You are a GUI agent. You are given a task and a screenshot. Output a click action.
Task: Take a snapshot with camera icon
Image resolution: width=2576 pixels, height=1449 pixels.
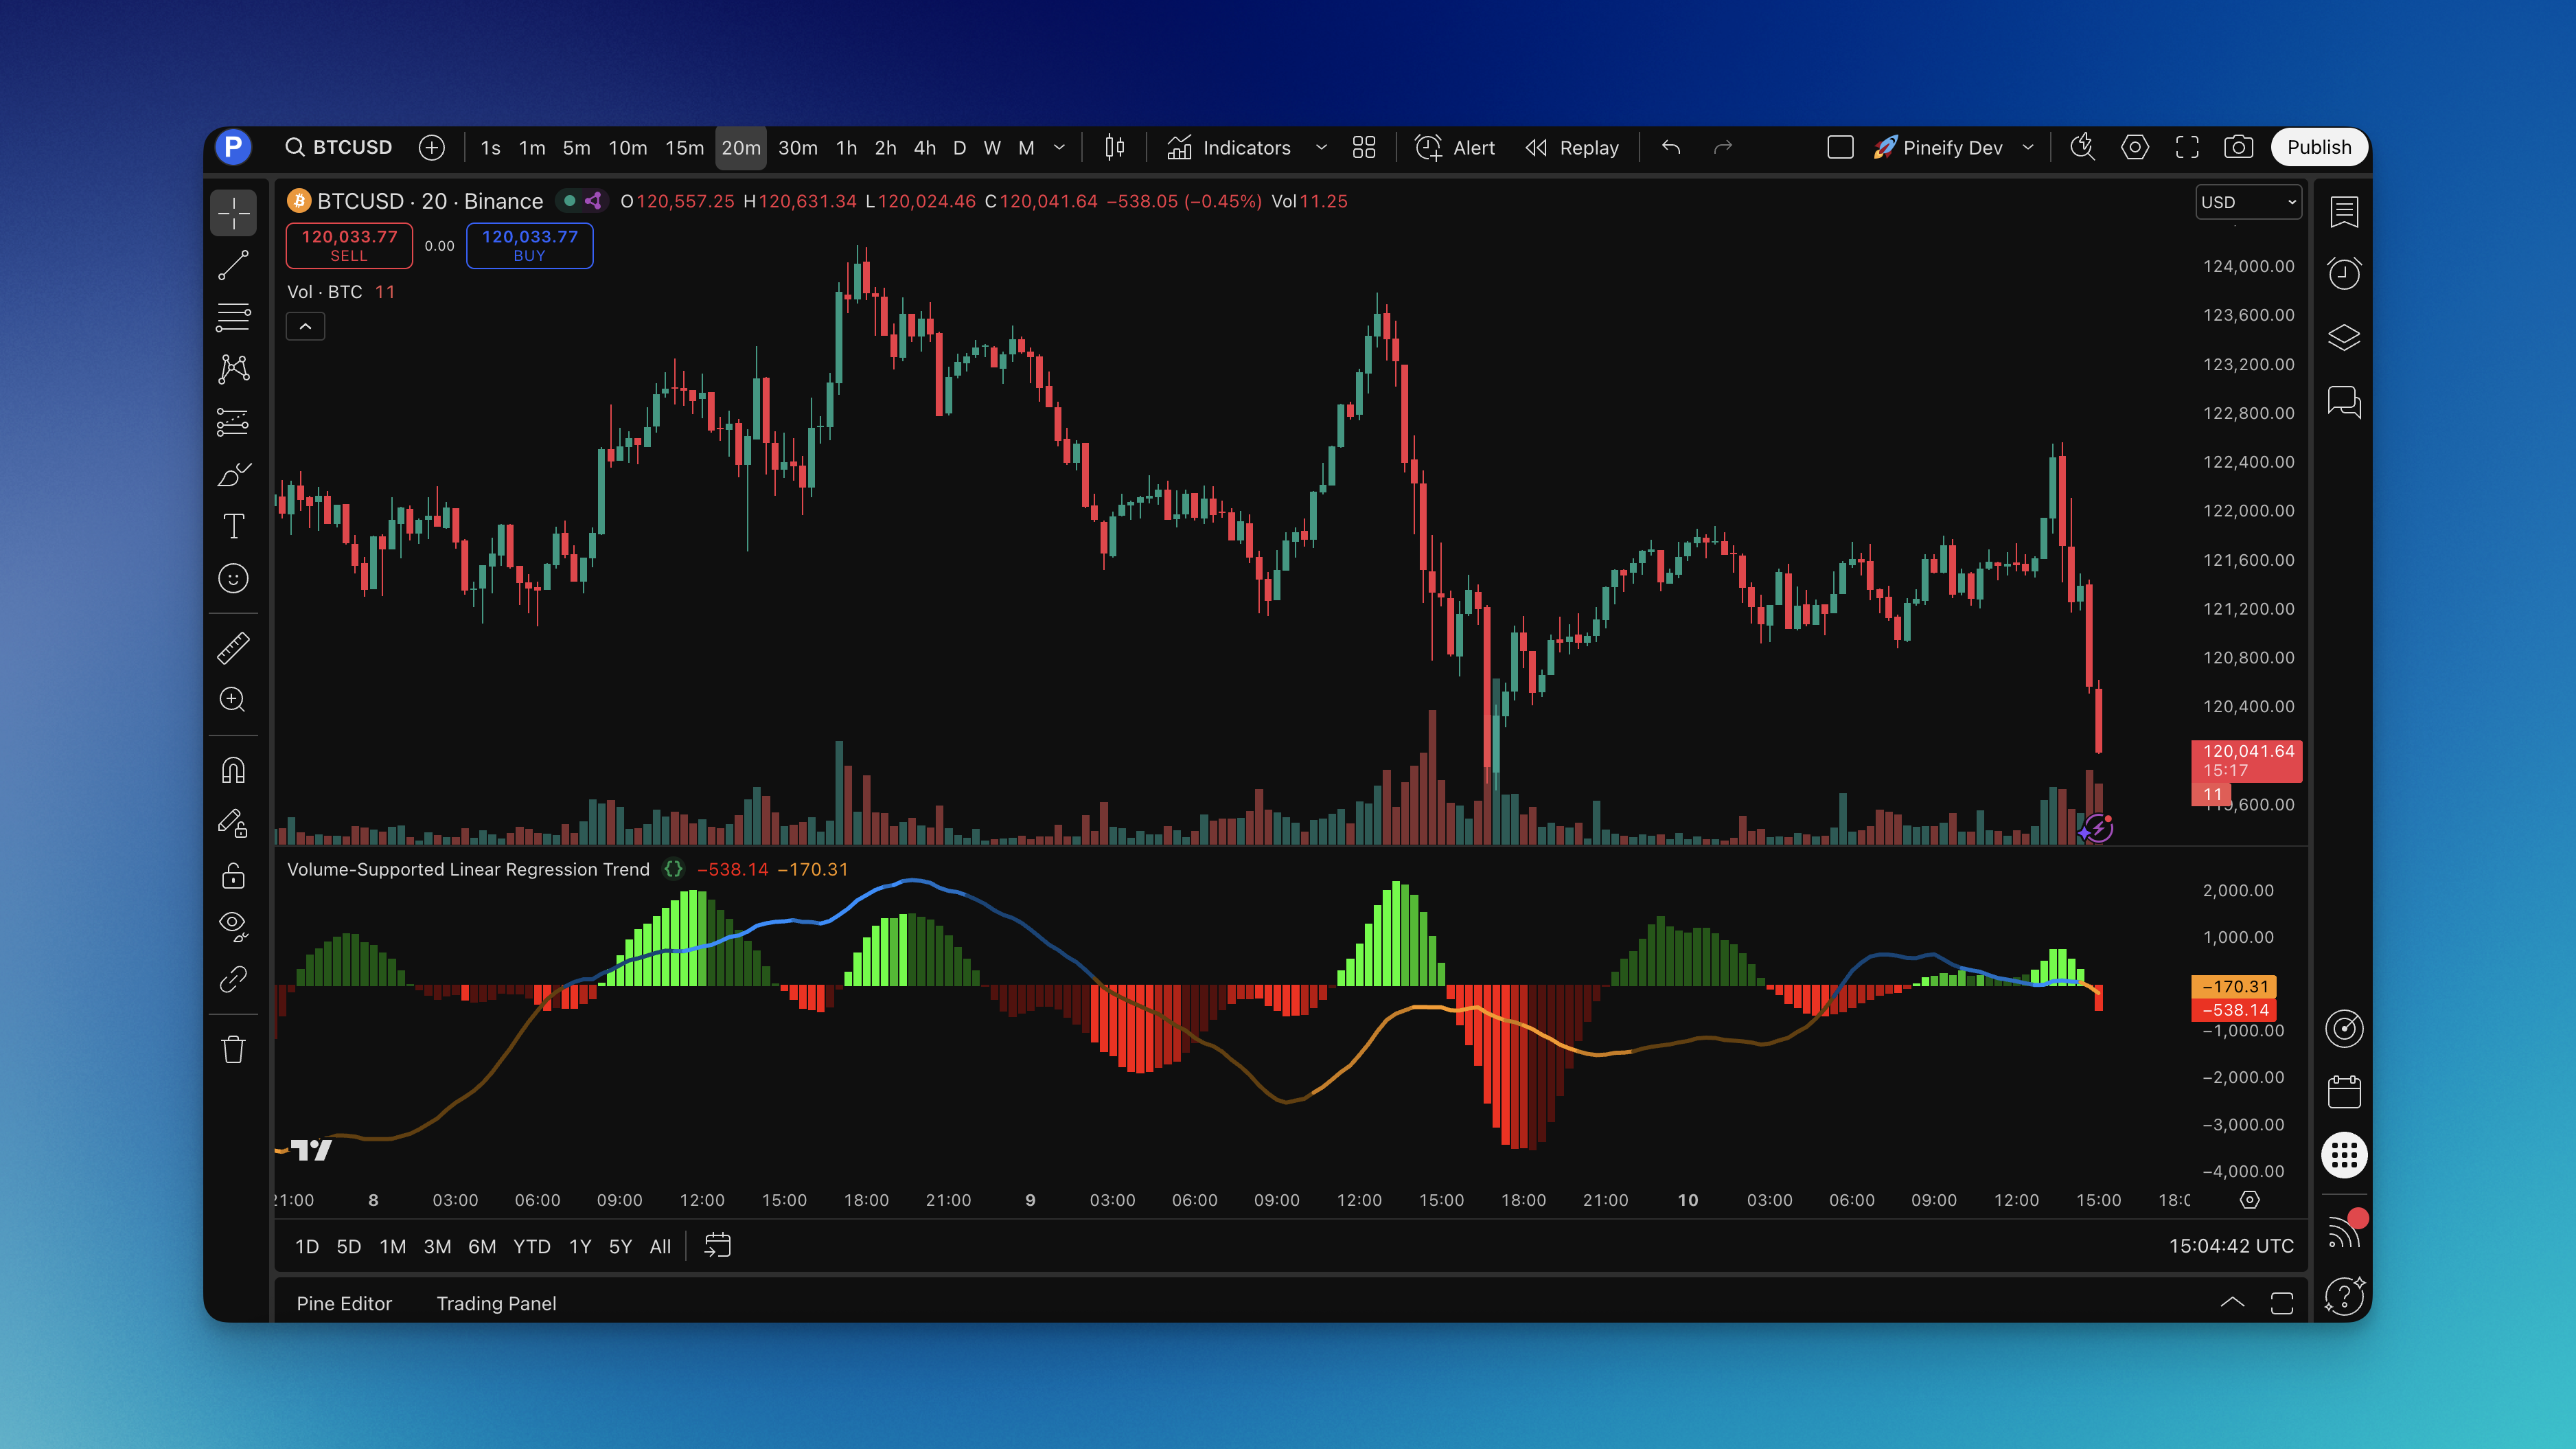point(2238,148)
